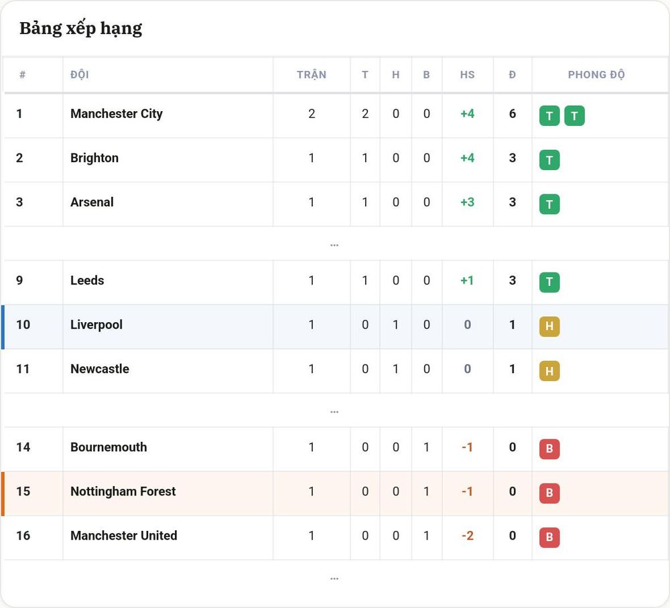Screen dimensions: 670x608
Task: Click Bournemouth's red B form badge
Action: 549,449
